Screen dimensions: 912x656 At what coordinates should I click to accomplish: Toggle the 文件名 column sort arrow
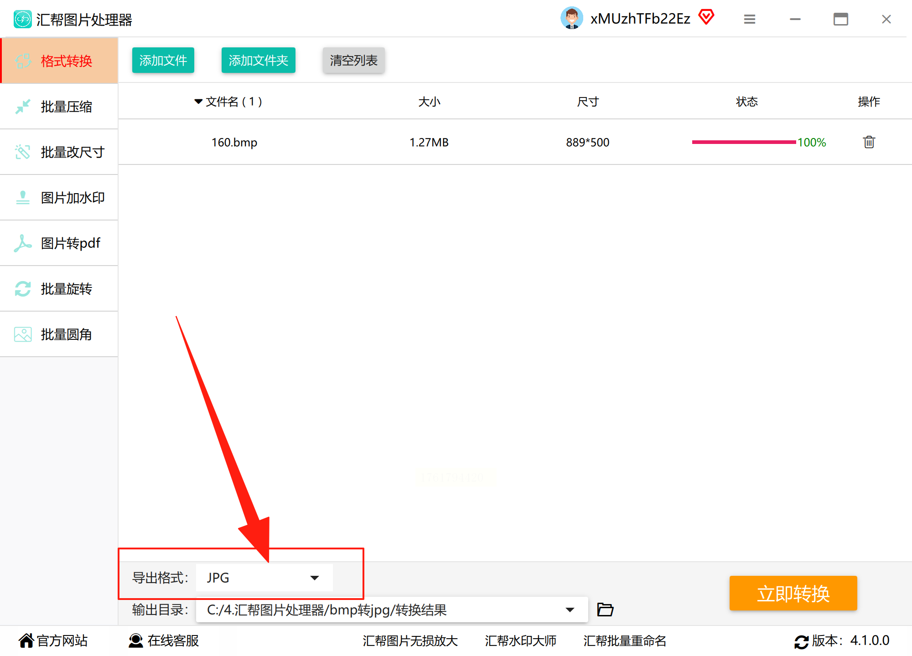(198, 102)
